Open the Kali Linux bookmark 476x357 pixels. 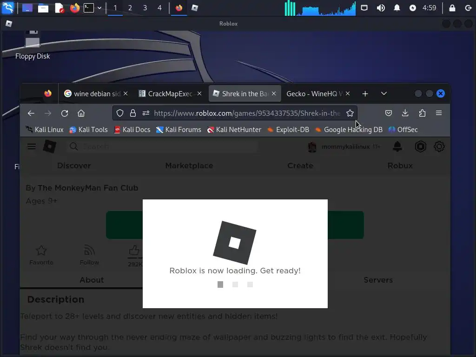tap(44, 130)
